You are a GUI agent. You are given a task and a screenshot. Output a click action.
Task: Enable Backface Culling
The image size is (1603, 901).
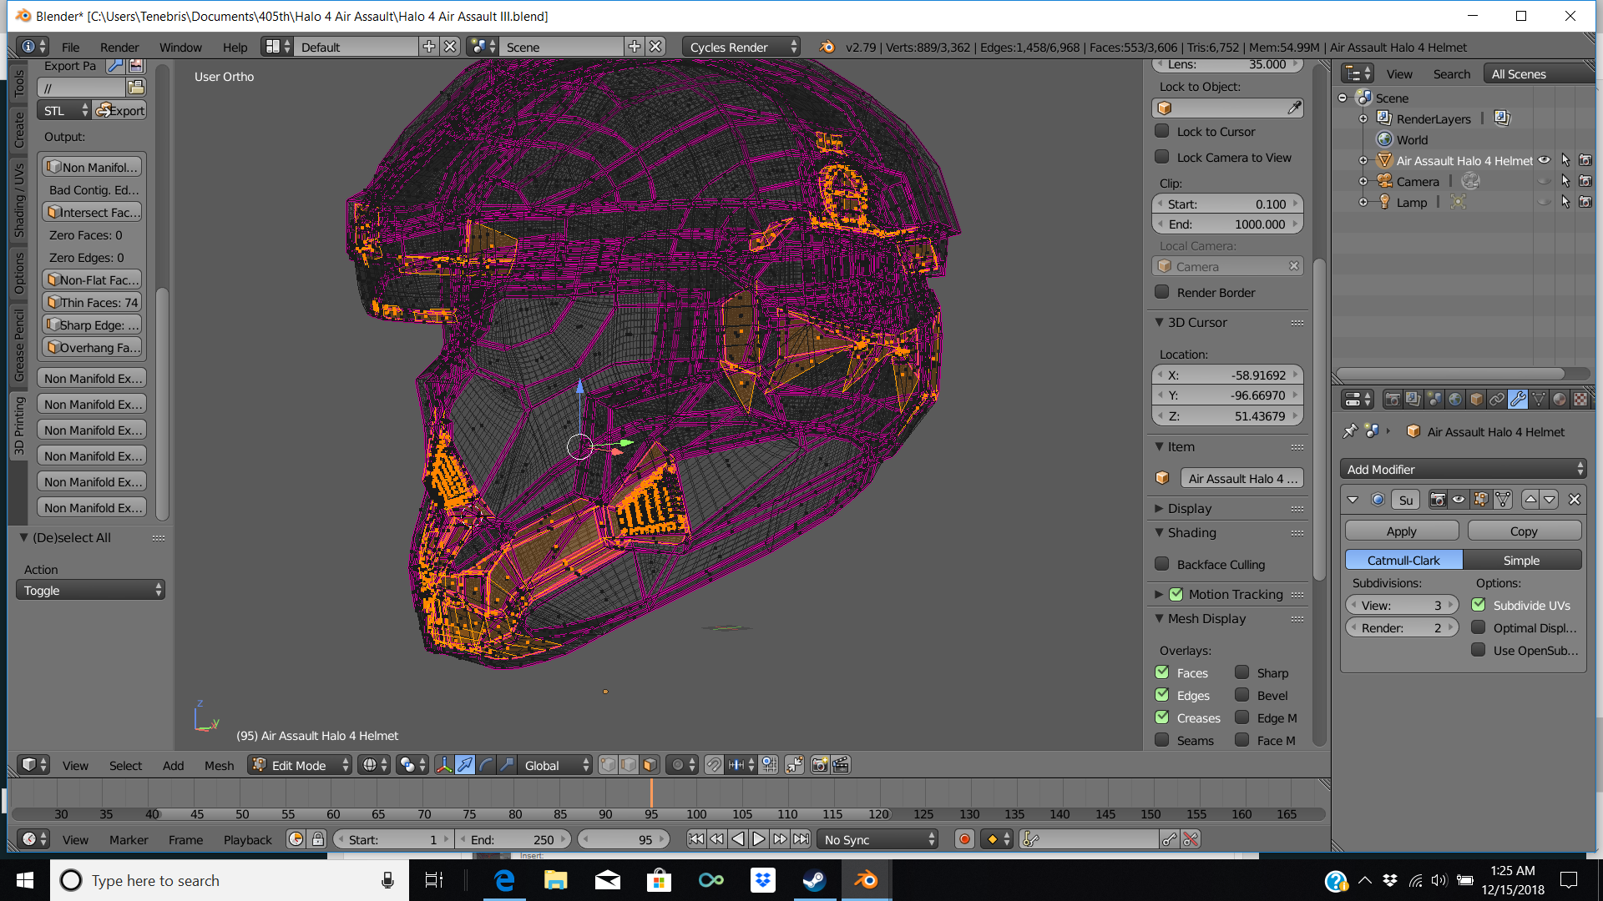tap(1161, 564)
